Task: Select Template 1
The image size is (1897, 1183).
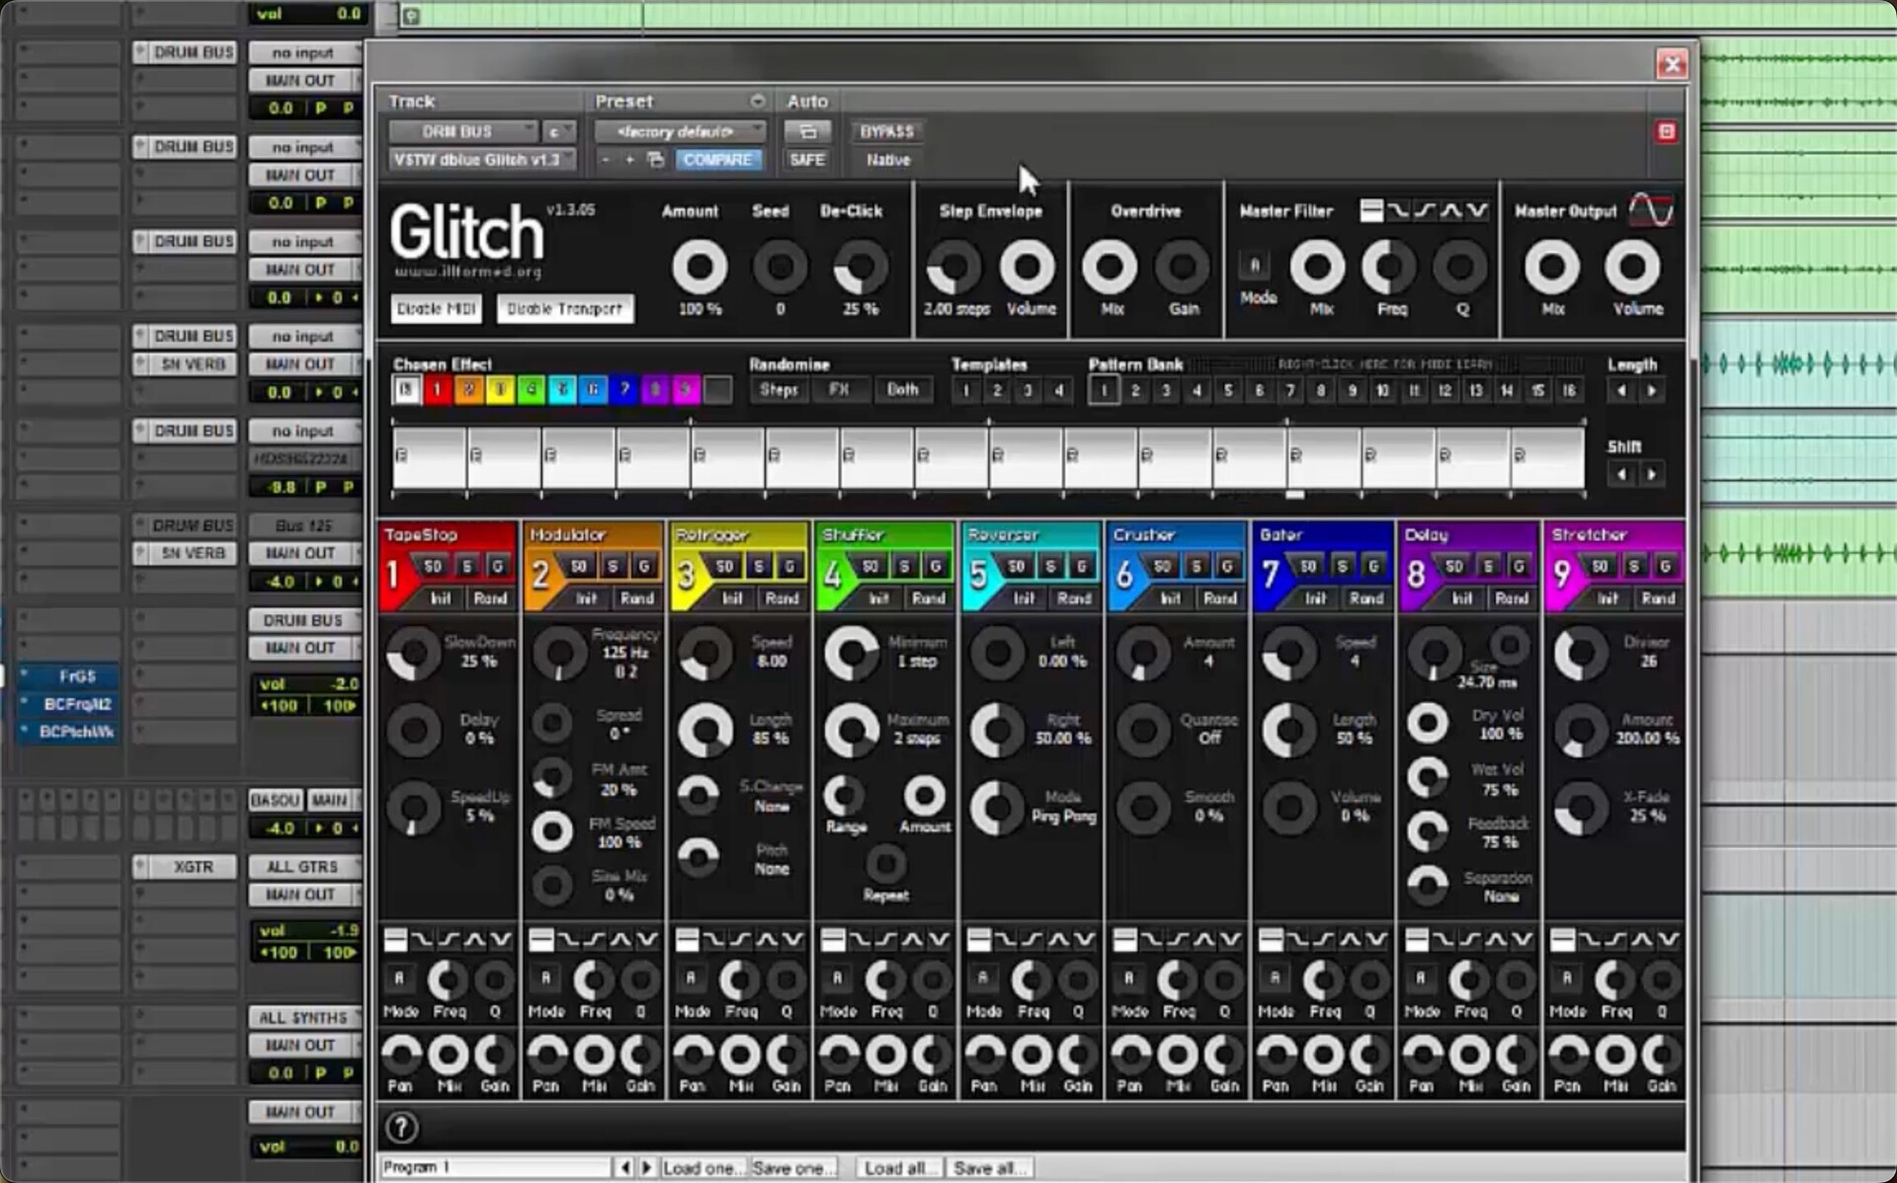Action: point(965,391)
